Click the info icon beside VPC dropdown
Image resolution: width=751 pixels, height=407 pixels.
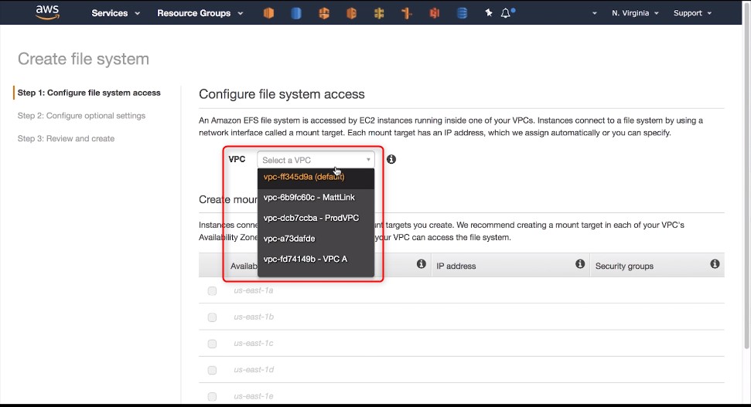tap(391, 159)
